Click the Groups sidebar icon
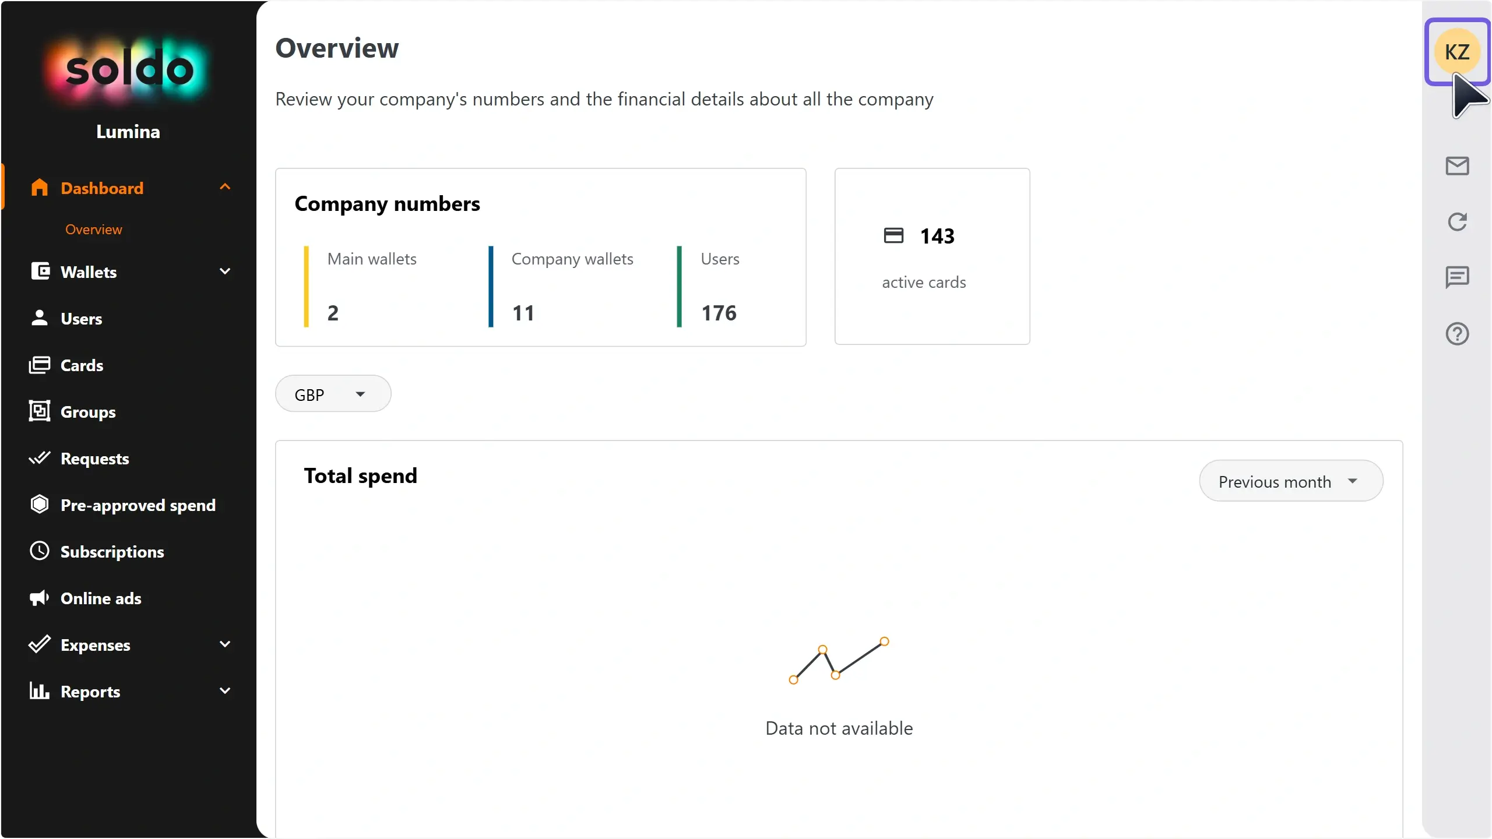Image resolution: width=1492 pixels, height=839 pixels. point(40,411)
